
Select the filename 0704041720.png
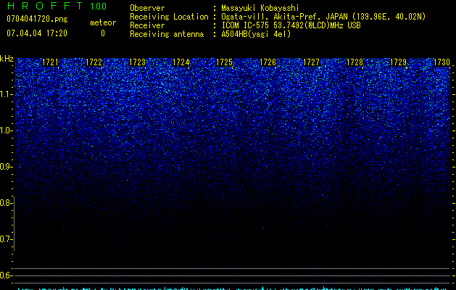click(x=37, y=19)
